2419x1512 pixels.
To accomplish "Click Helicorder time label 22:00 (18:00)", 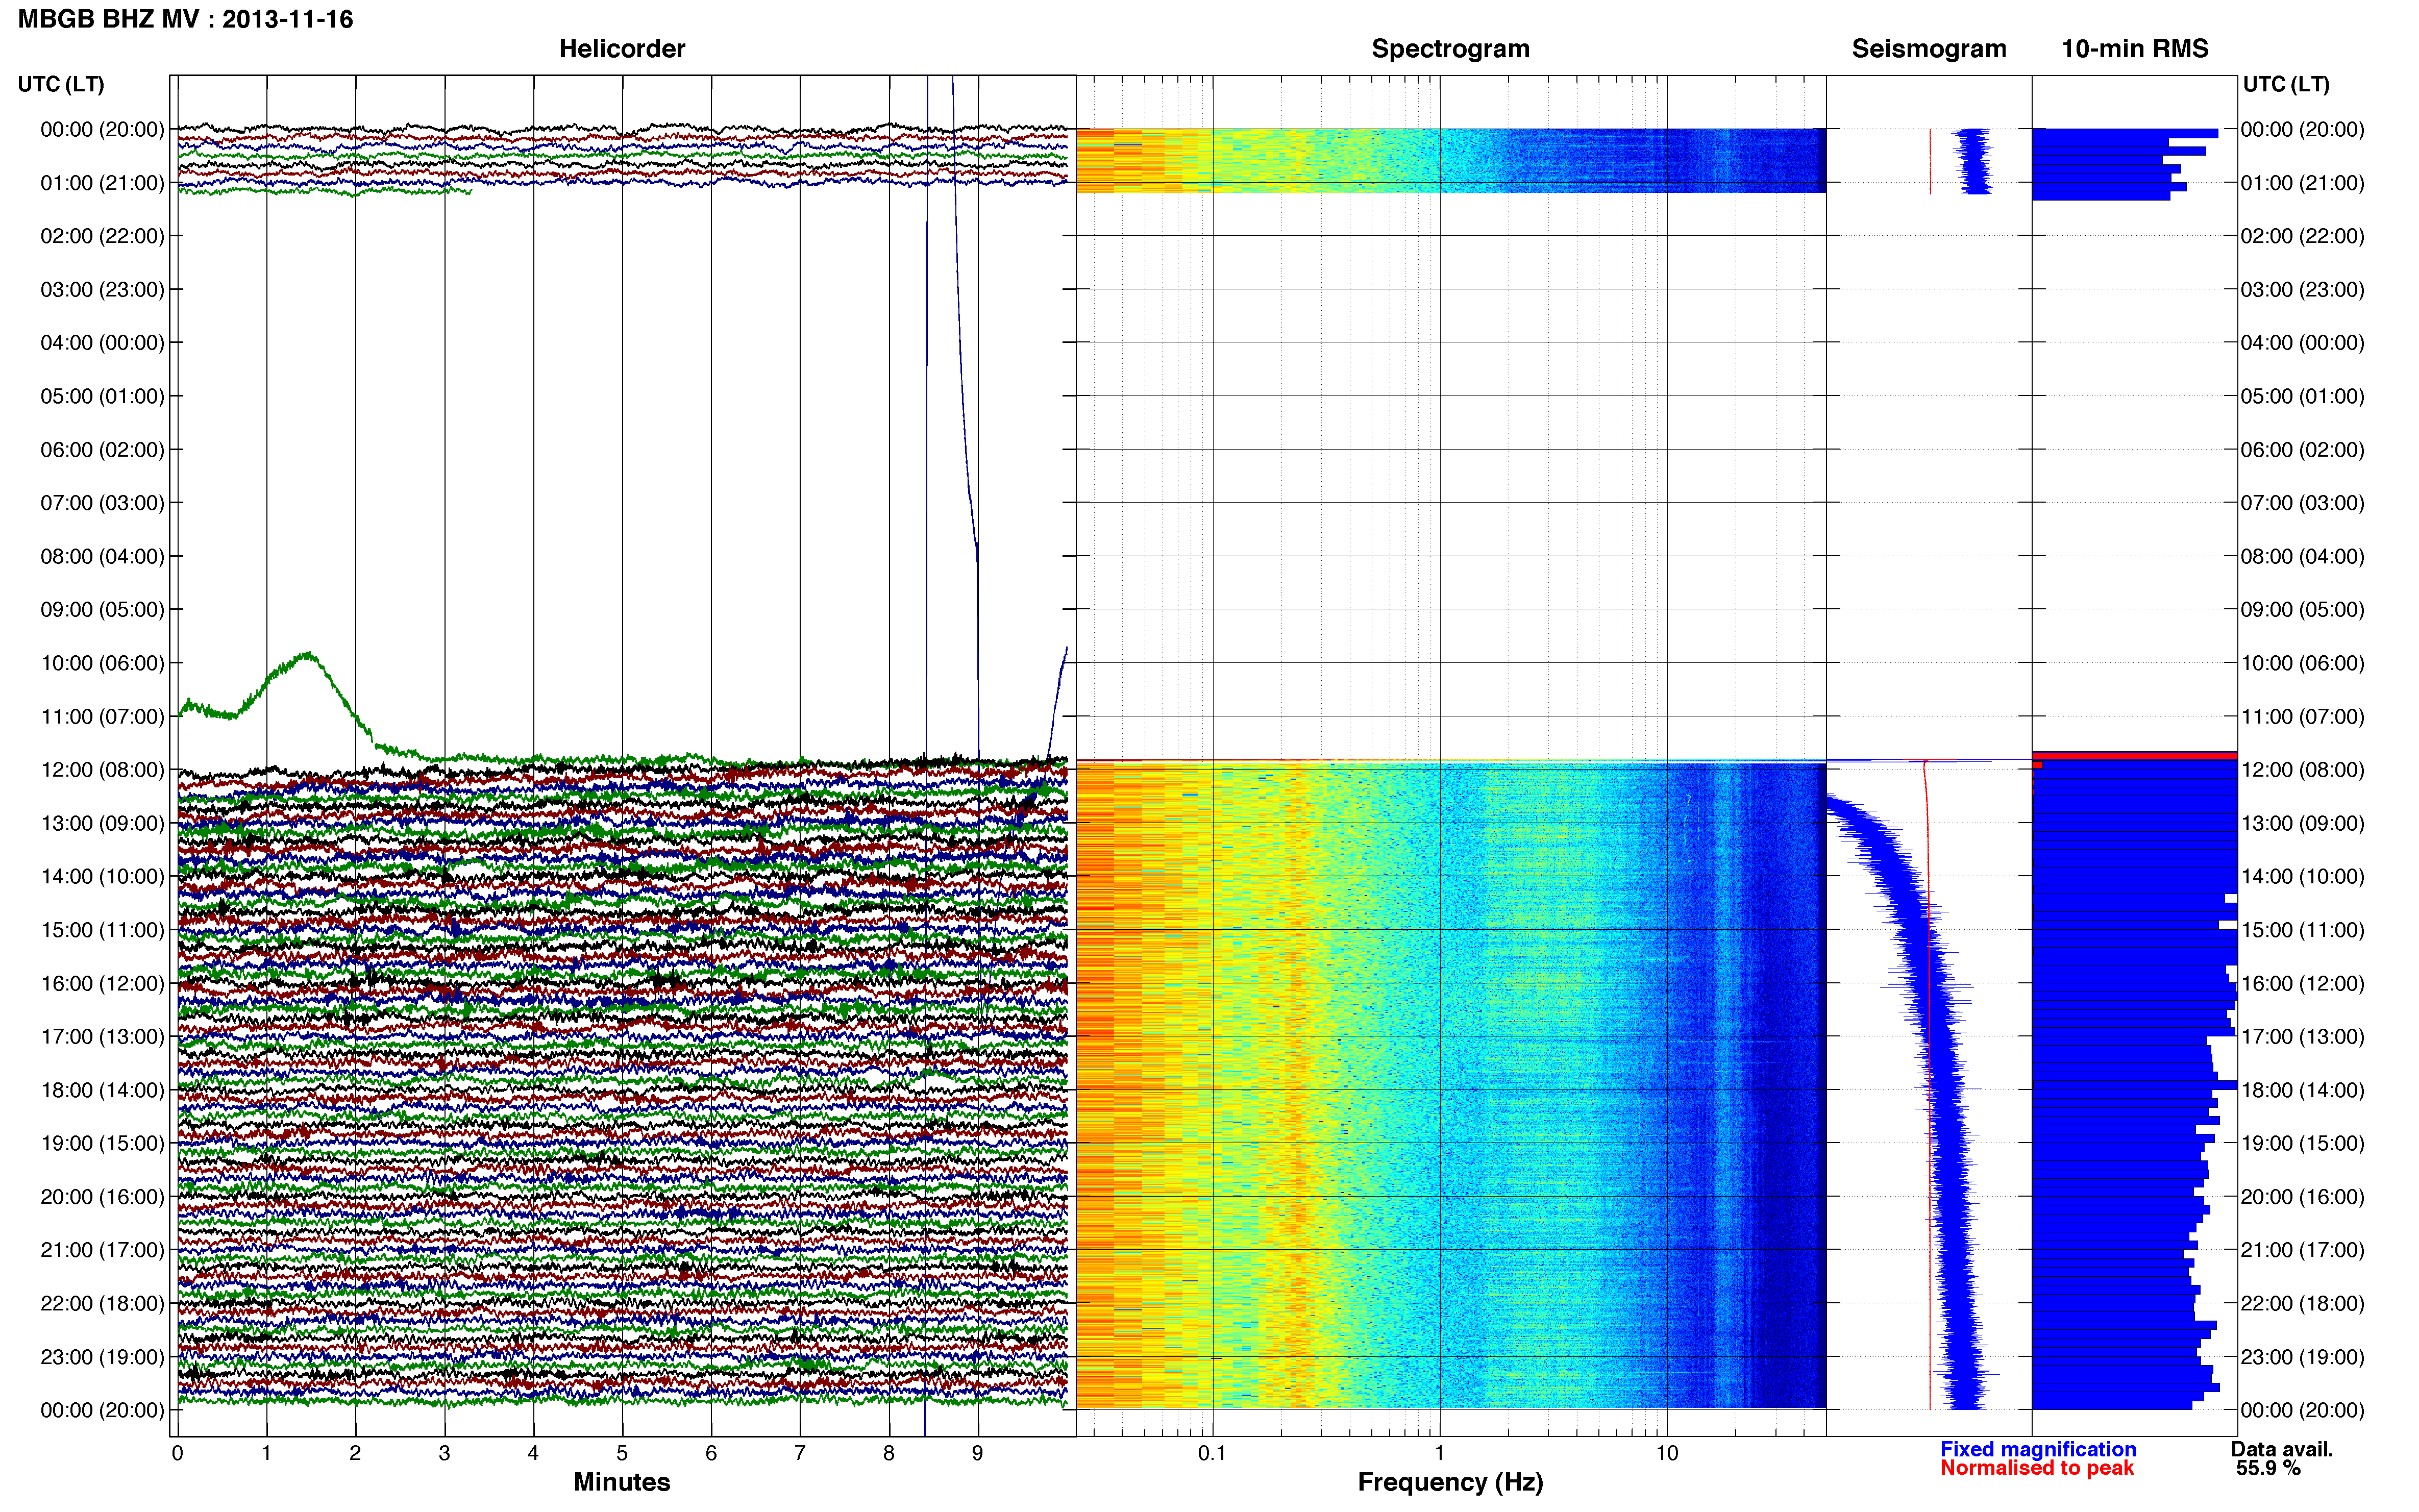I will click(x=102, y=1303).
